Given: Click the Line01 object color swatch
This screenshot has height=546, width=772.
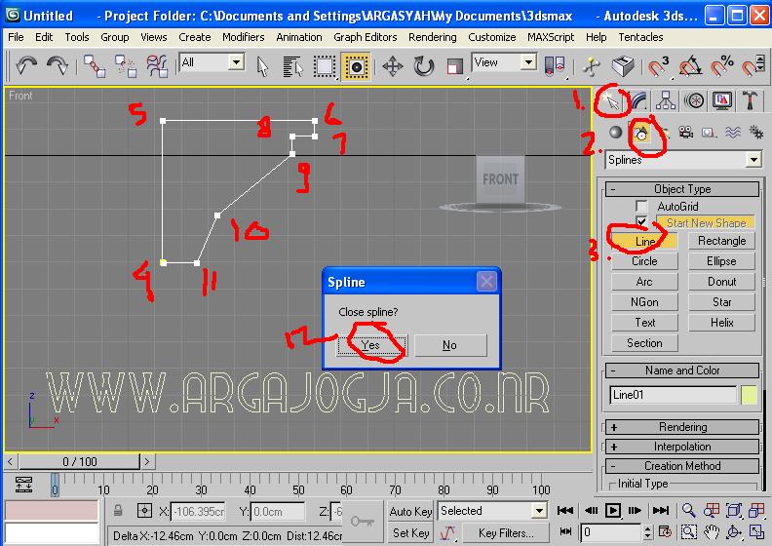Looking at the screenshot, I should 749,395.
